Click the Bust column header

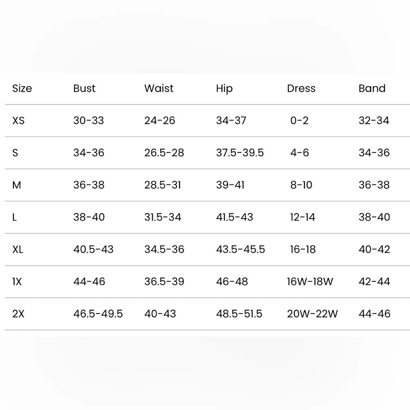[x=84, y=89]
